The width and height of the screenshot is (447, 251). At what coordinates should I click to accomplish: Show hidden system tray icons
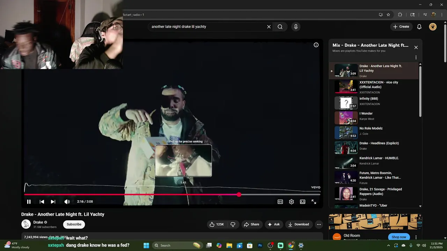388,245
